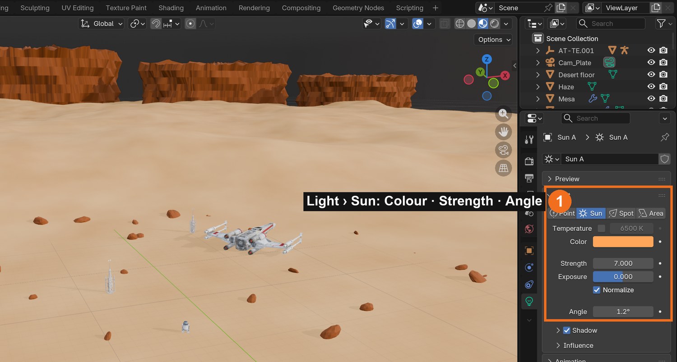
Task: Click the viewport zoom magnifier gizmo
Action: pyautogui.click(x=503, y=114)
